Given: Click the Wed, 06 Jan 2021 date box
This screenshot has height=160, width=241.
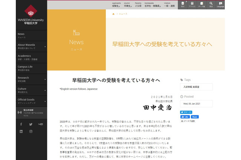Looking at the screenshot, I should (x=196, y=104).
